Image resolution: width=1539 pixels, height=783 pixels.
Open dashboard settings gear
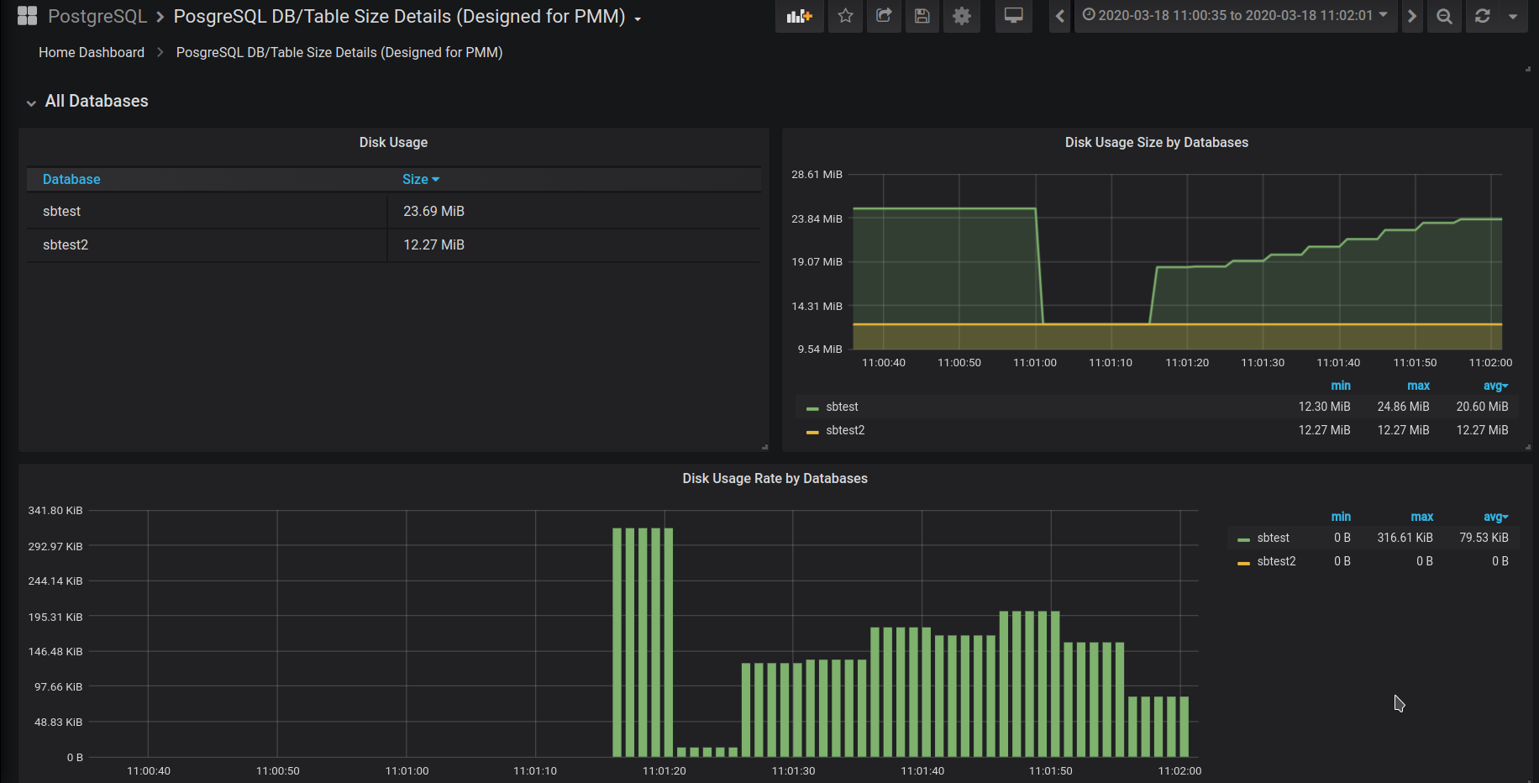coord(962,16)
